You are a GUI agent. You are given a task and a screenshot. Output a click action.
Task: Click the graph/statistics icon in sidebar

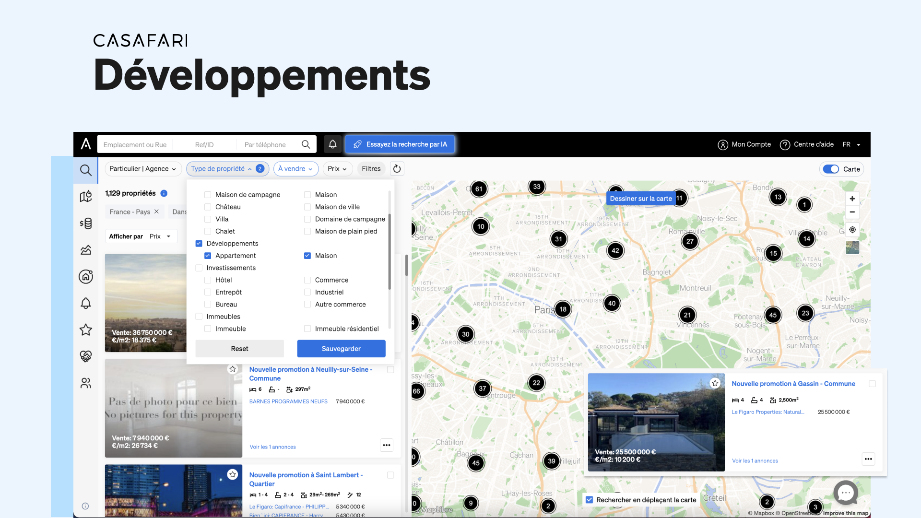point(86,250)
